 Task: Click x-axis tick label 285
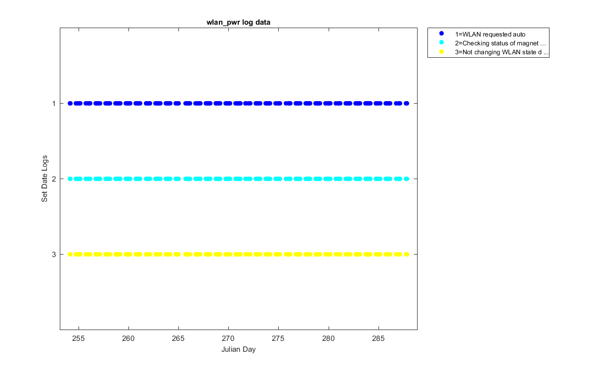click(x=378, y=339)
